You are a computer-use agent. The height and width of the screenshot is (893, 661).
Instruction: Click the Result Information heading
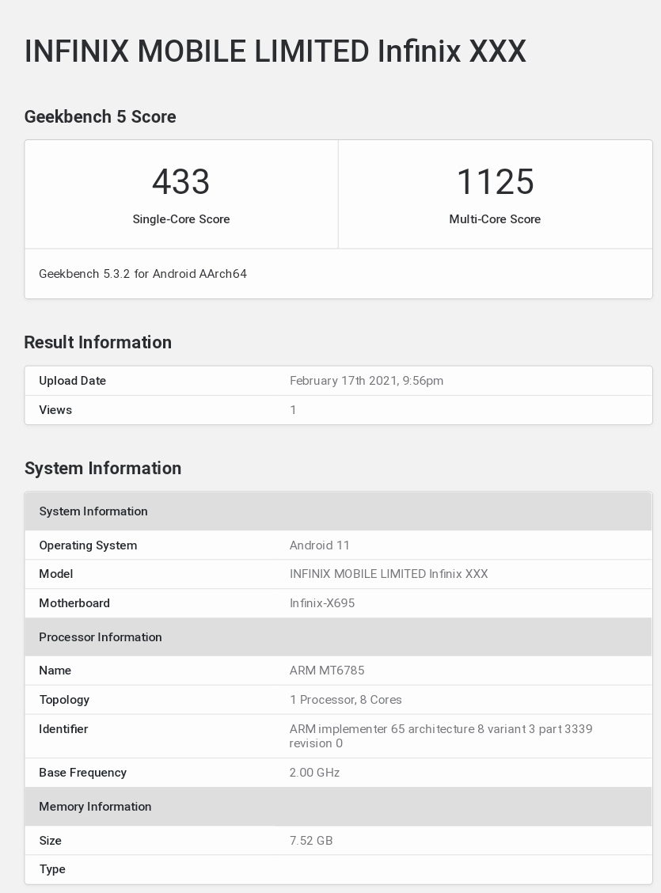pyautogui.click(x=98, y=342)
